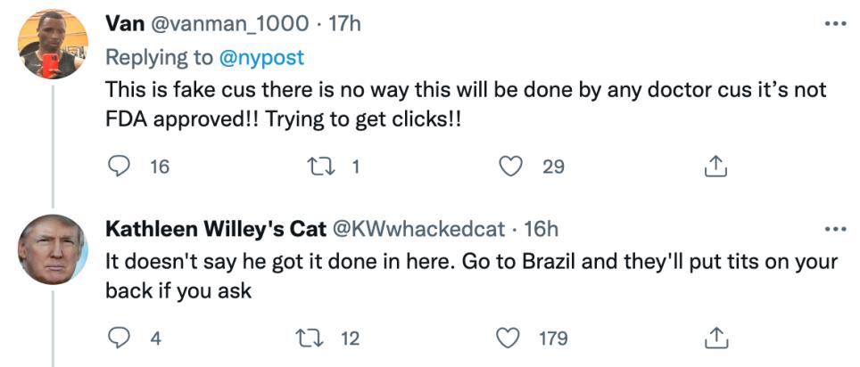This screenshot has width=860, height=367.
Task: Click Van's profile avatar
Action: (52, 45)
